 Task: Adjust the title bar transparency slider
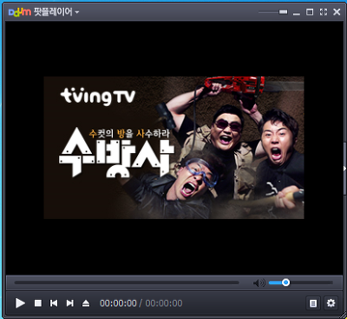pyautogui.click(x=273, y=12)
